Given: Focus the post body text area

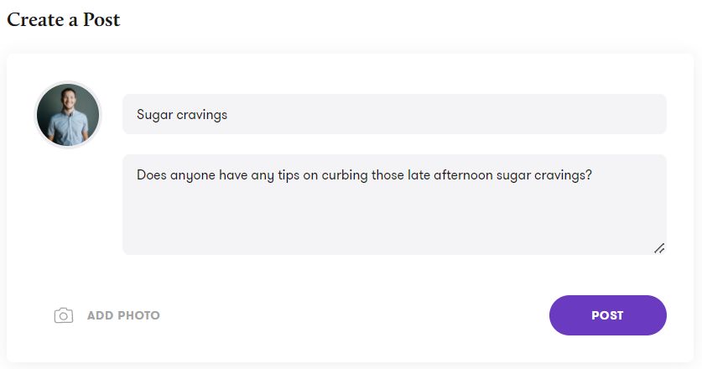Looking at the screenshot, I should point(394,205).
